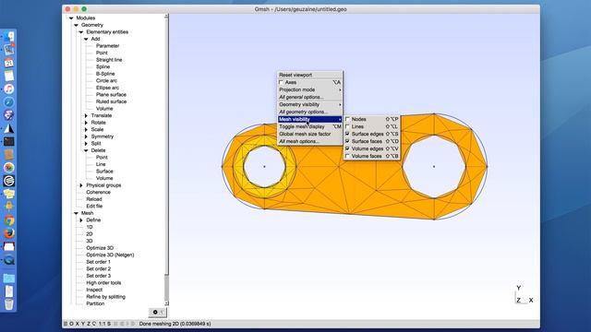Select Straight line under Add
Viewport: 591px width, 332px height.
(109, 60)
